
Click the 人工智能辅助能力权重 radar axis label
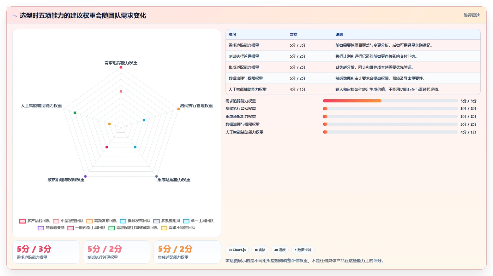click(41, 106)
